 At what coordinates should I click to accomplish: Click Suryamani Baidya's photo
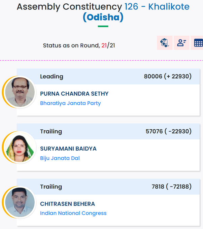pyautogui.click(x=20, y=147)
